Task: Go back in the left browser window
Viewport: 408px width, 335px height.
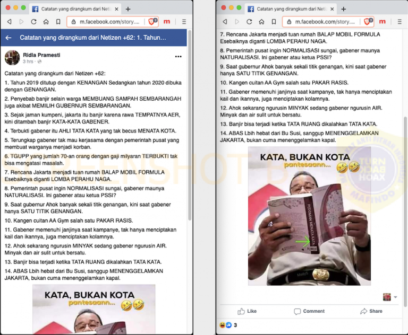Action: coord(10,22)
